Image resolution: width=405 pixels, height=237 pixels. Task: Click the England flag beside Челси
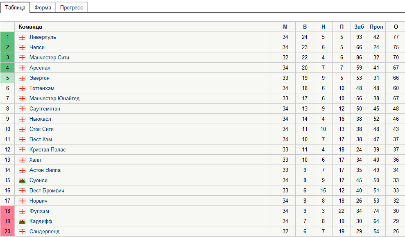click(22, 47)
